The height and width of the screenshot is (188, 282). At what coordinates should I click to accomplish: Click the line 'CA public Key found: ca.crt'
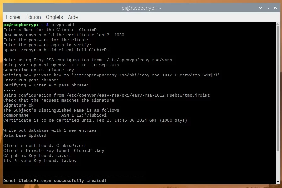tap(37, 156)
